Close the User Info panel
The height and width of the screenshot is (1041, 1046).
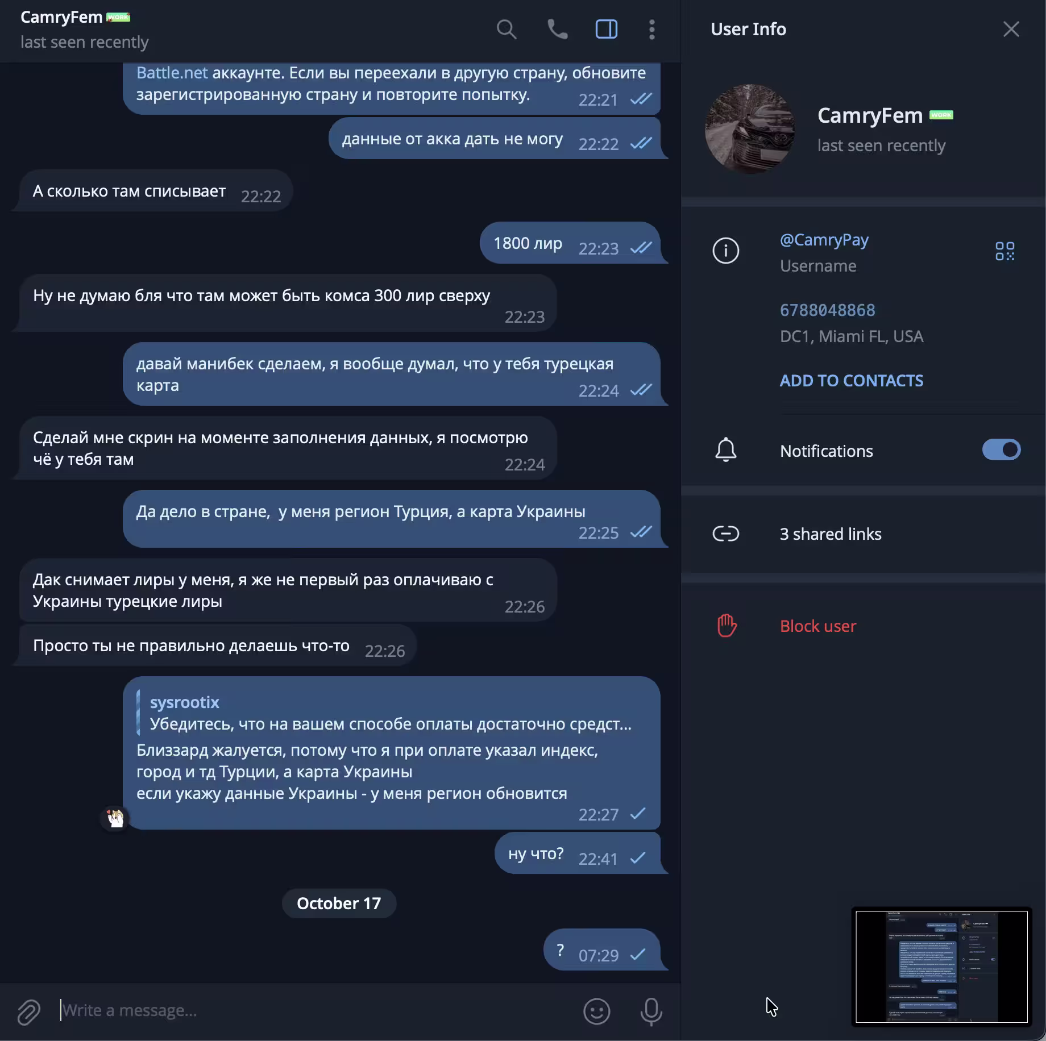(1011, 29)
